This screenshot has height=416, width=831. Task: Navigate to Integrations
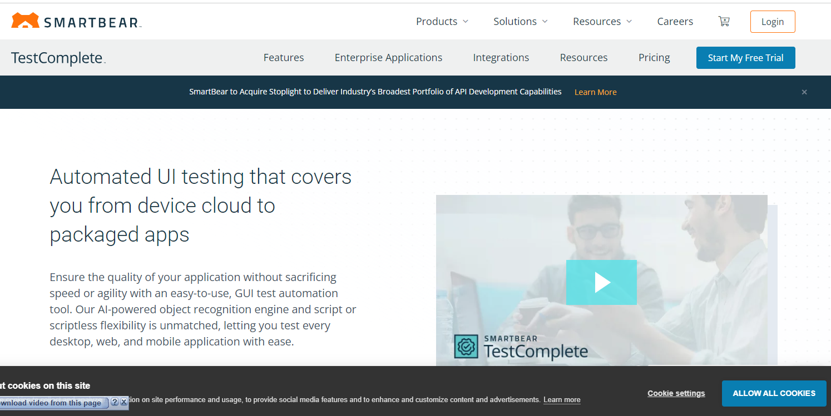501,58
